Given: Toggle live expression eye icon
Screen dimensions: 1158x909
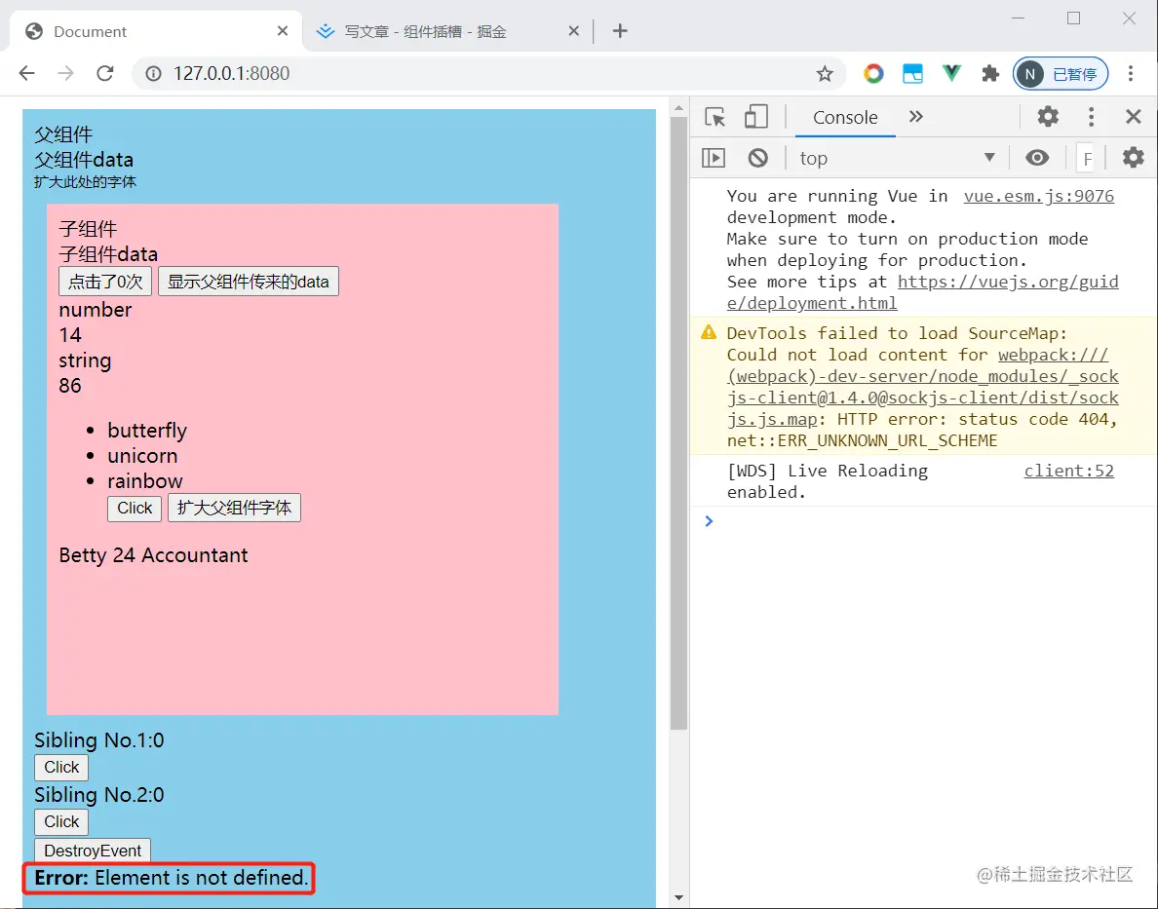Looking at the screenshot, I should [x=1037, y=157].
